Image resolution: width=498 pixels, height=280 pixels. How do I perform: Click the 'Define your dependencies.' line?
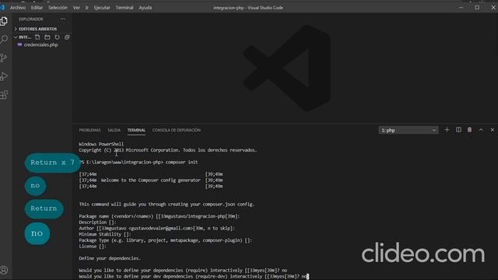pyautogui.click(x=110, y=258)
